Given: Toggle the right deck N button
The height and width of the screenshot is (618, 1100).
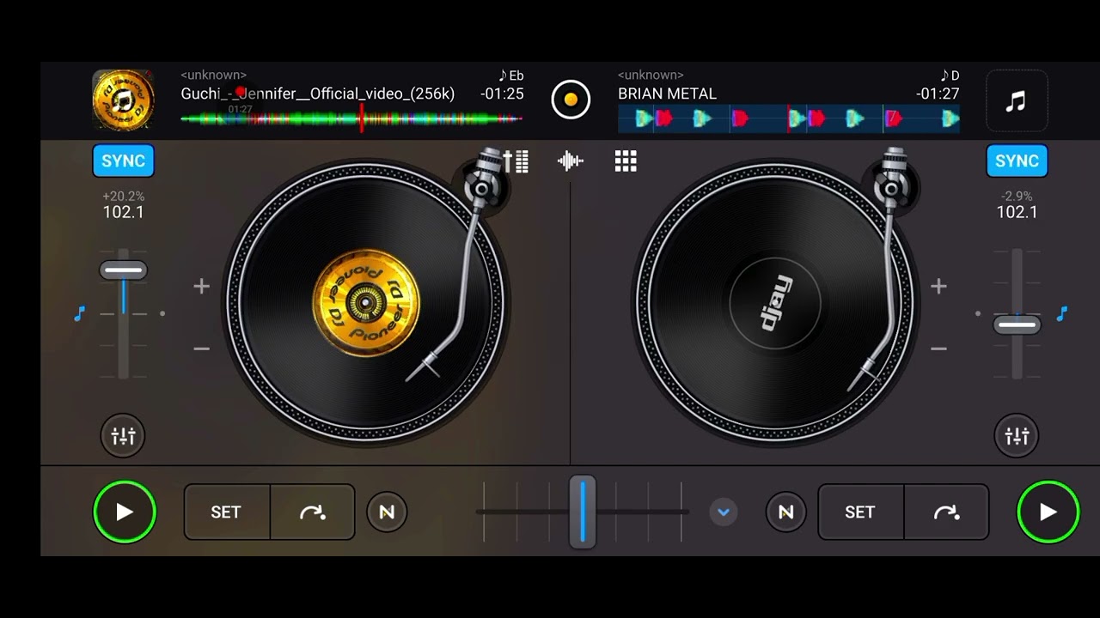Looking at the screenshot, I should coord(785,512).
